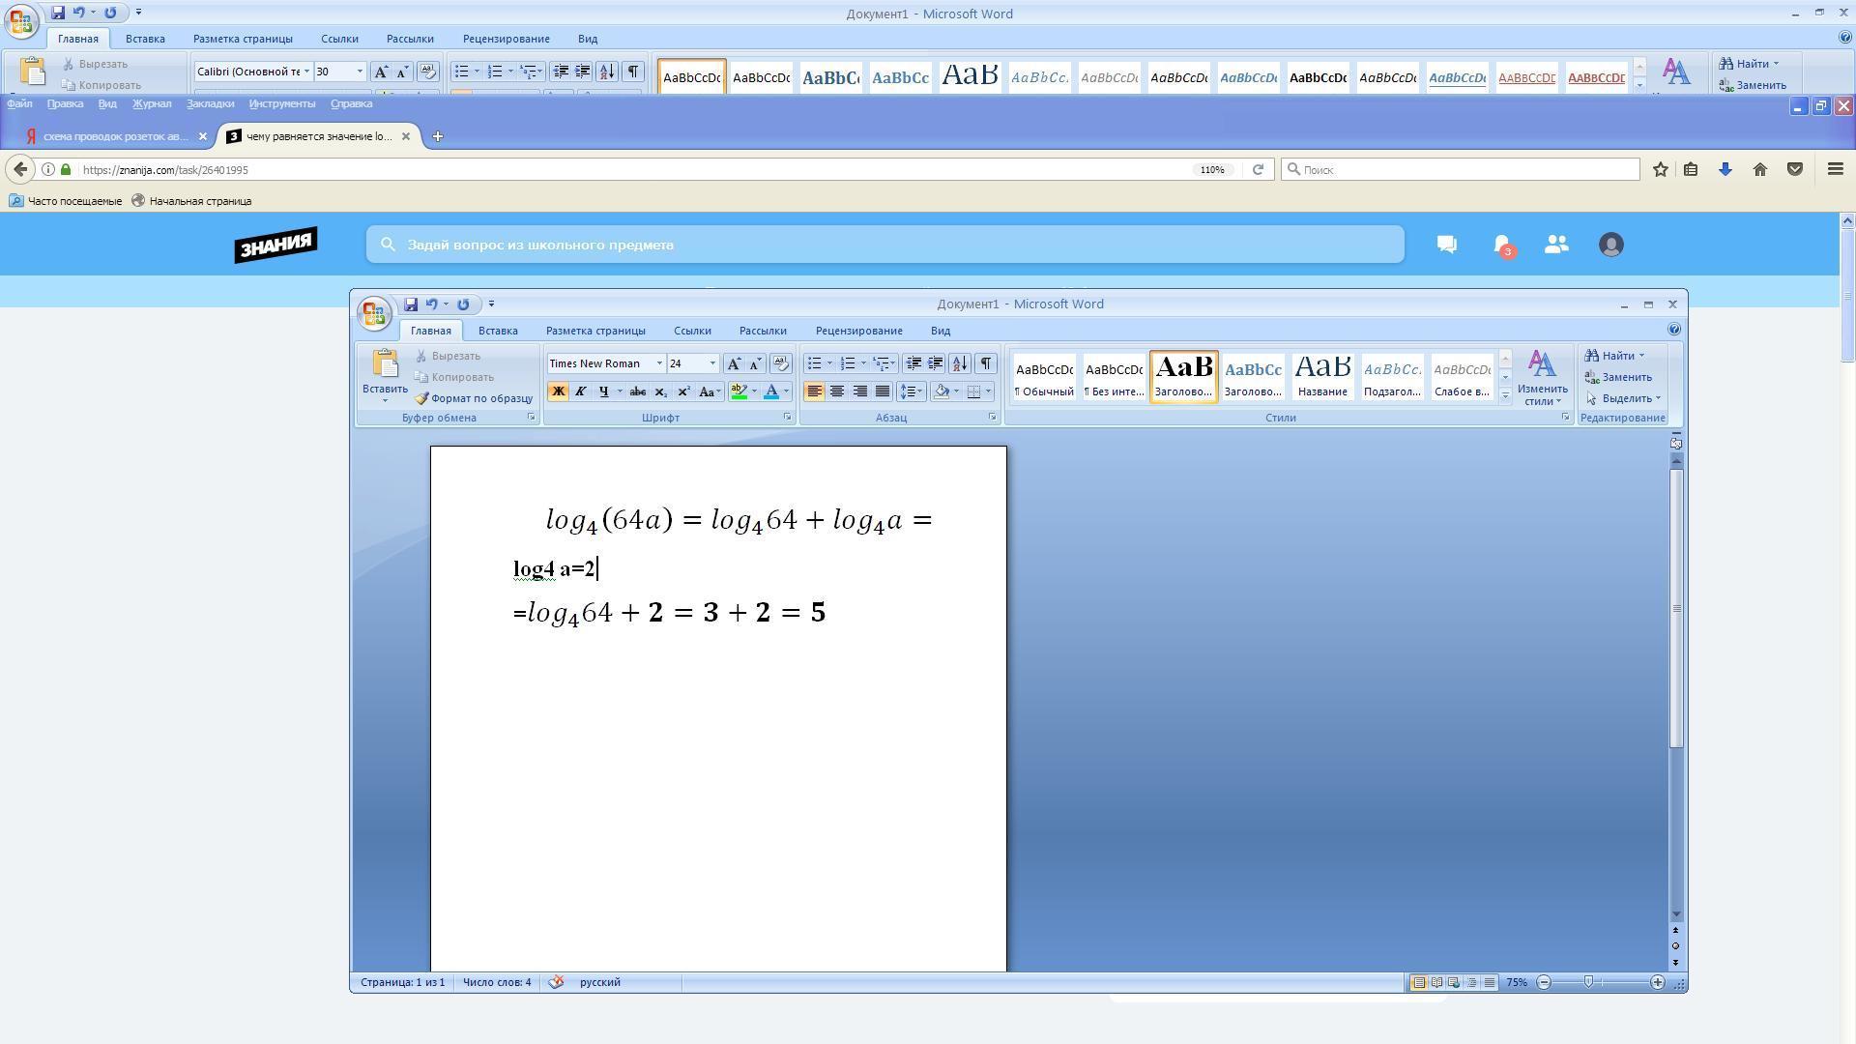Click the Начальная страница bookmark
This screenshot has width=1856, height=1044.
[x=191, y=201]
